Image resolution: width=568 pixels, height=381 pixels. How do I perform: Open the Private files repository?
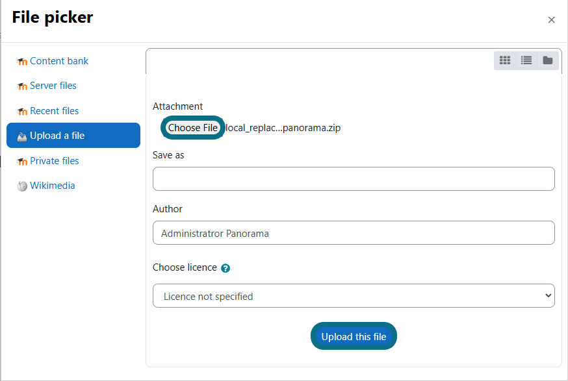[x=55, y=161]
